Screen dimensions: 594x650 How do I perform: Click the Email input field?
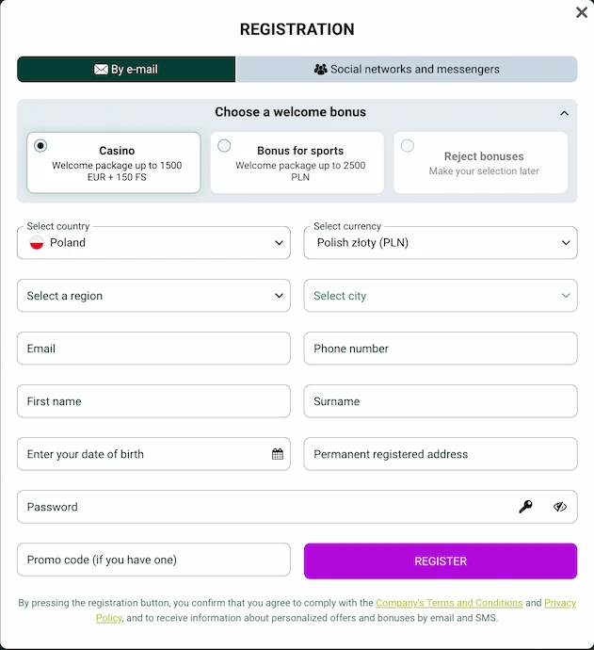tap(153, 349)
